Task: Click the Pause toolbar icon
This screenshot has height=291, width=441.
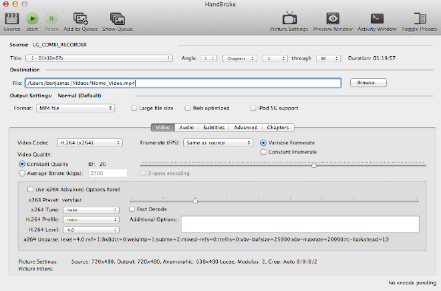Action: (51, 19)
